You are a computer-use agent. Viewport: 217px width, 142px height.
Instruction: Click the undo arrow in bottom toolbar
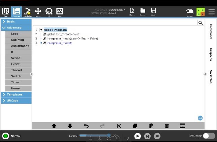[x=86, y=126]
